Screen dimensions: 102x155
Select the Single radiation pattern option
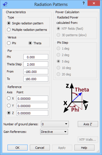tap(25, 23)
